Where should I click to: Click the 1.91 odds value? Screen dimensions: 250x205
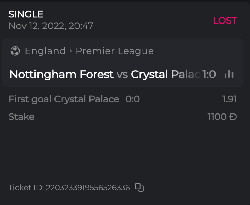229,99
